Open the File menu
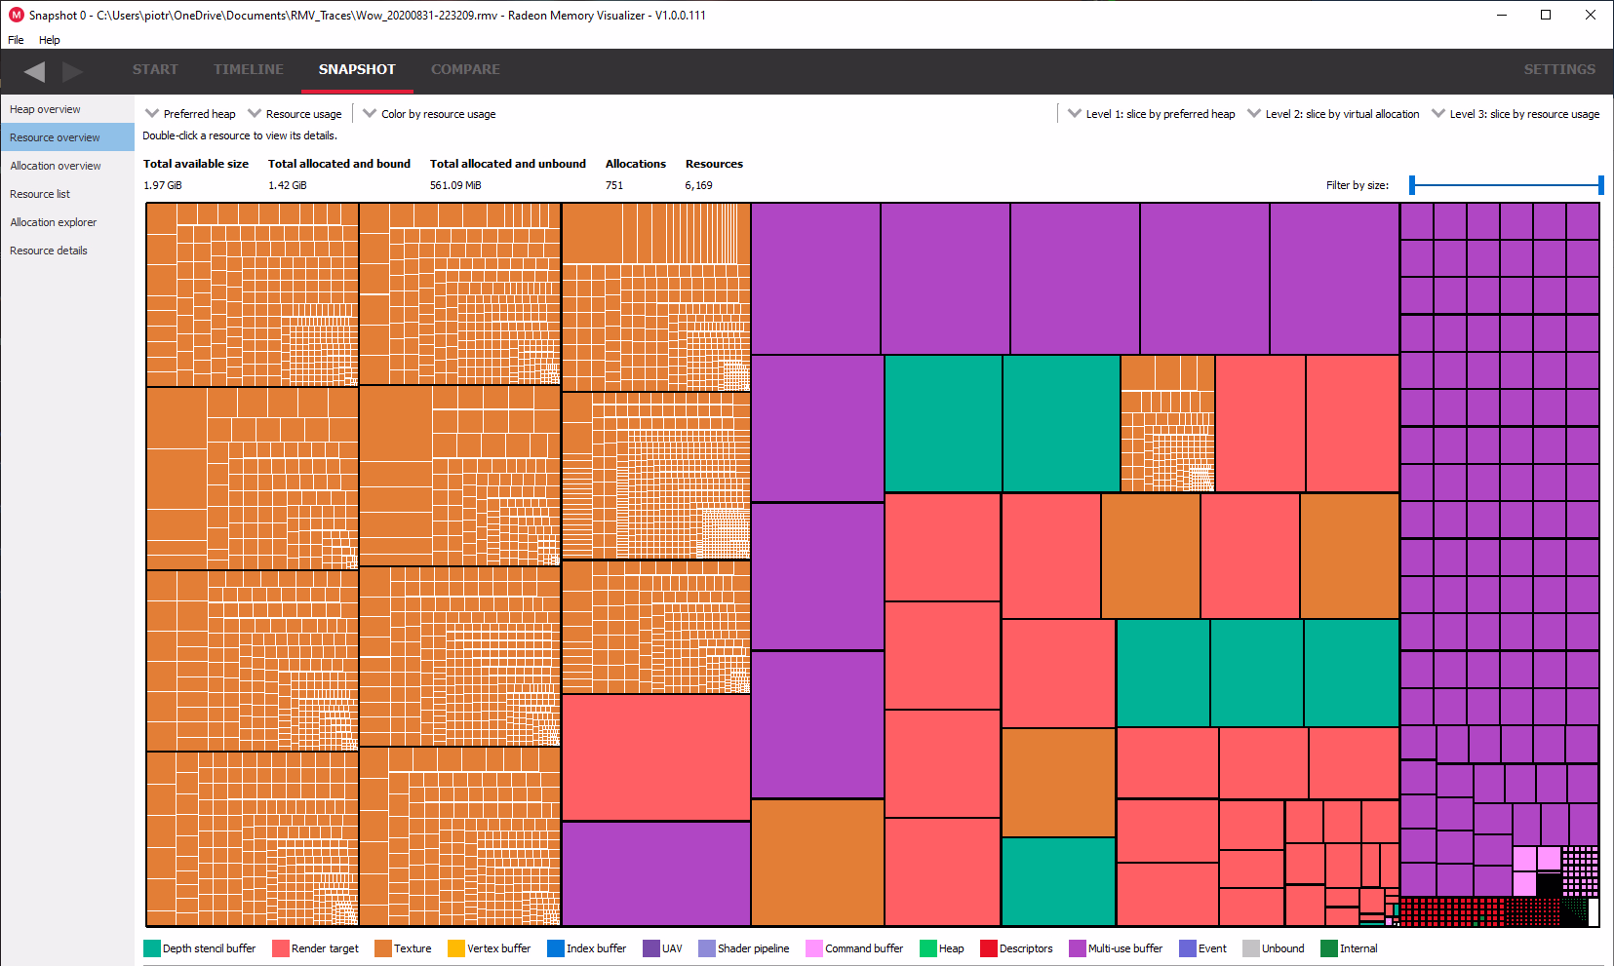Screen dimensions: 1614x966 (16, 40)
